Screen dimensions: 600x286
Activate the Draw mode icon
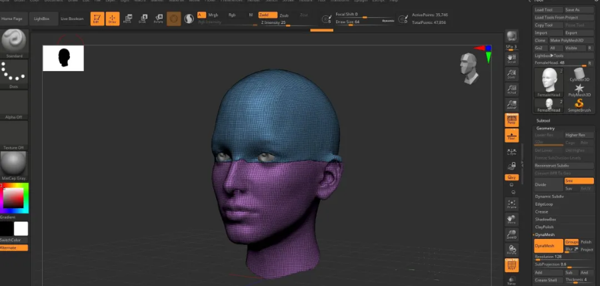coord(112,19)
